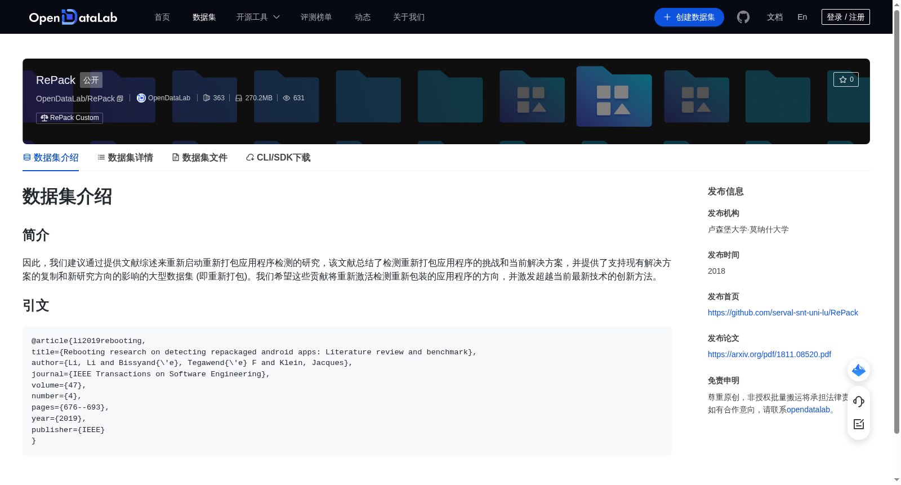Switch language to En
Image resolution: width=901 pixels, height=485 pixels.
[x=802, y=17]
